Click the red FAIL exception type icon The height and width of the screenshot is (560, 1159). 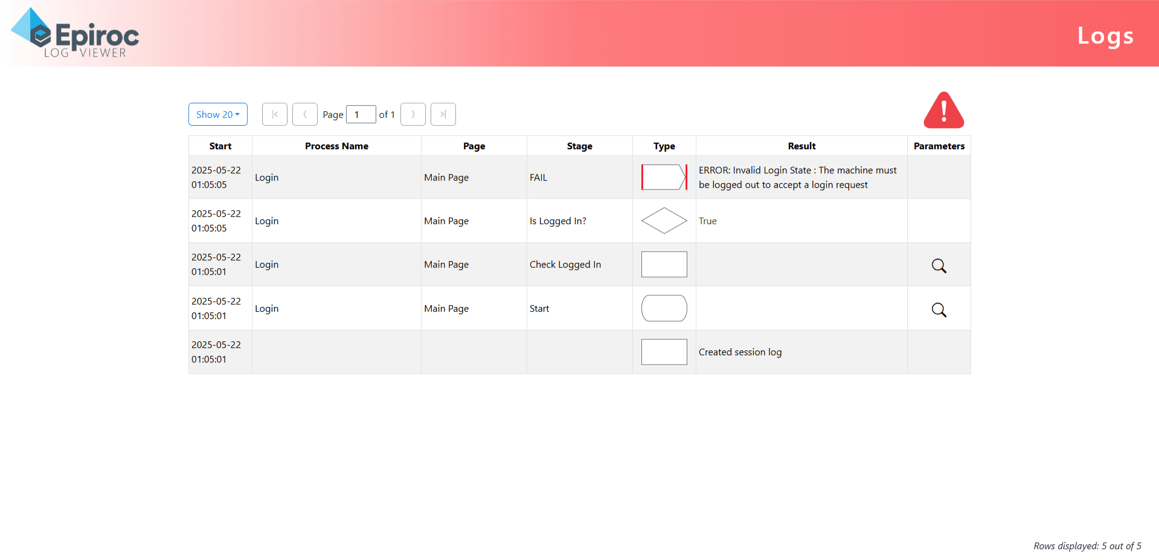(664, 178)
